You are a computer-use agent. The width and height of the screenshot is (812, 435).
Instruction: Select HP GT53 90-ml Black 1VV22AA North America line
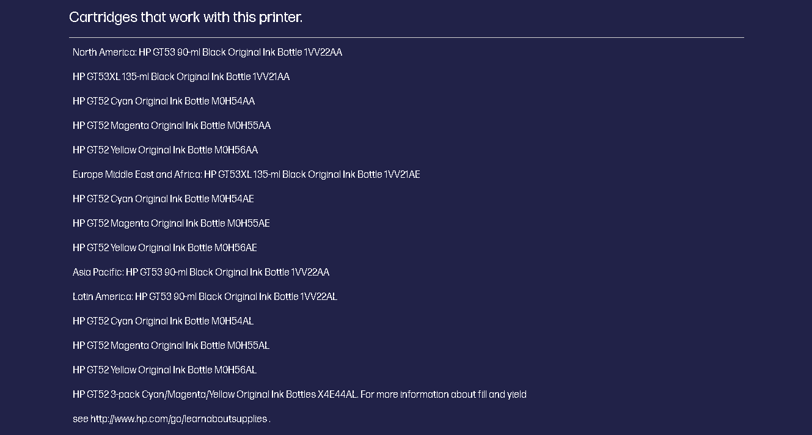pos(207,53)
